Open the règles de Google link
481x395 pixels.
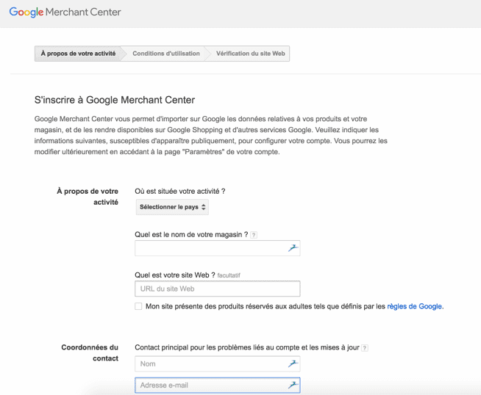(414, 306)
